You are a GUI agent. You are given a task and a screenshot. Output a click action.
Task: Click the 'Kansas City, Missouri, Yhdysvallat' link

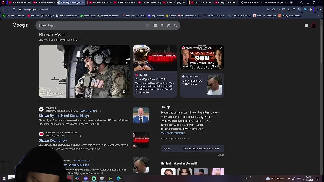(201, 149)
